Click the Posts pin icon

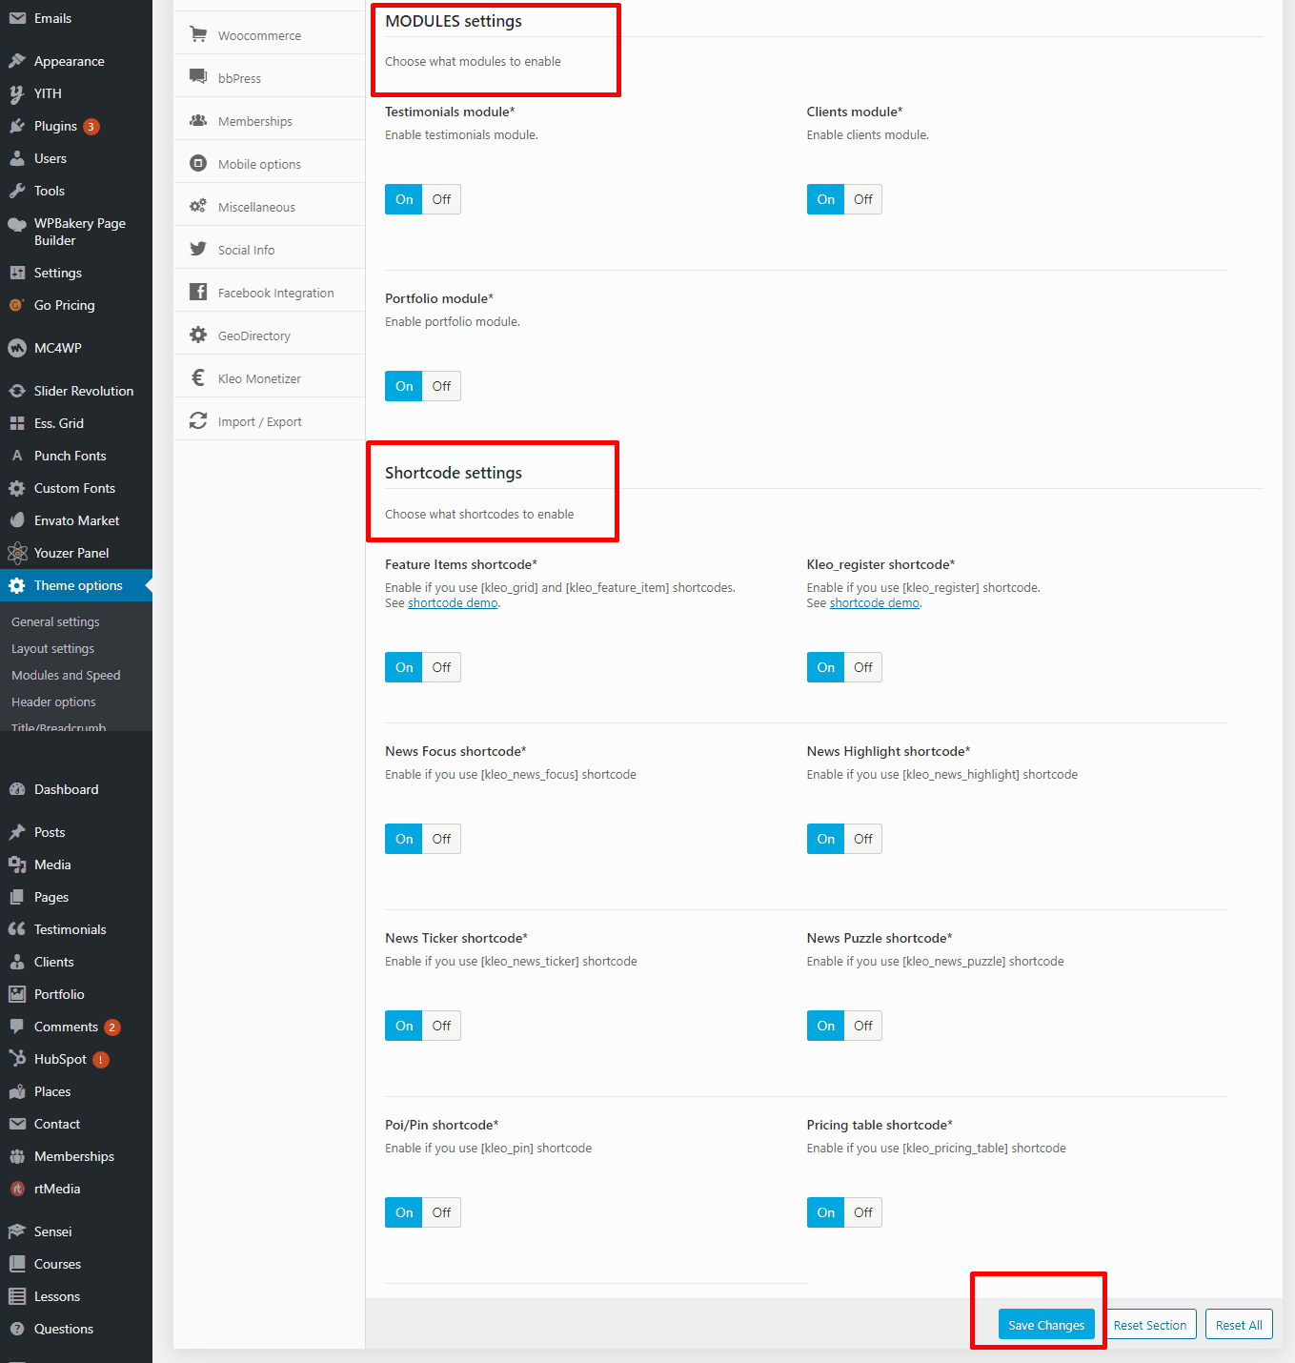point(17,832)
